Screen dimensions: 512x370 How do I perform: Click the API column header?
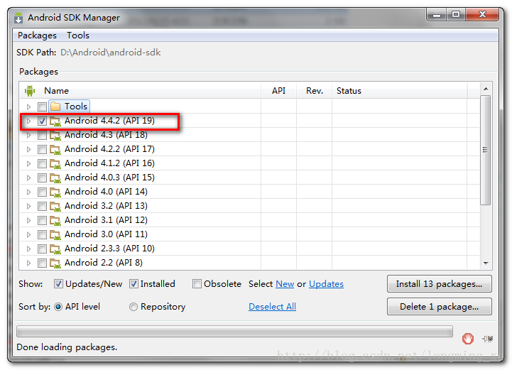pos(278,91)
